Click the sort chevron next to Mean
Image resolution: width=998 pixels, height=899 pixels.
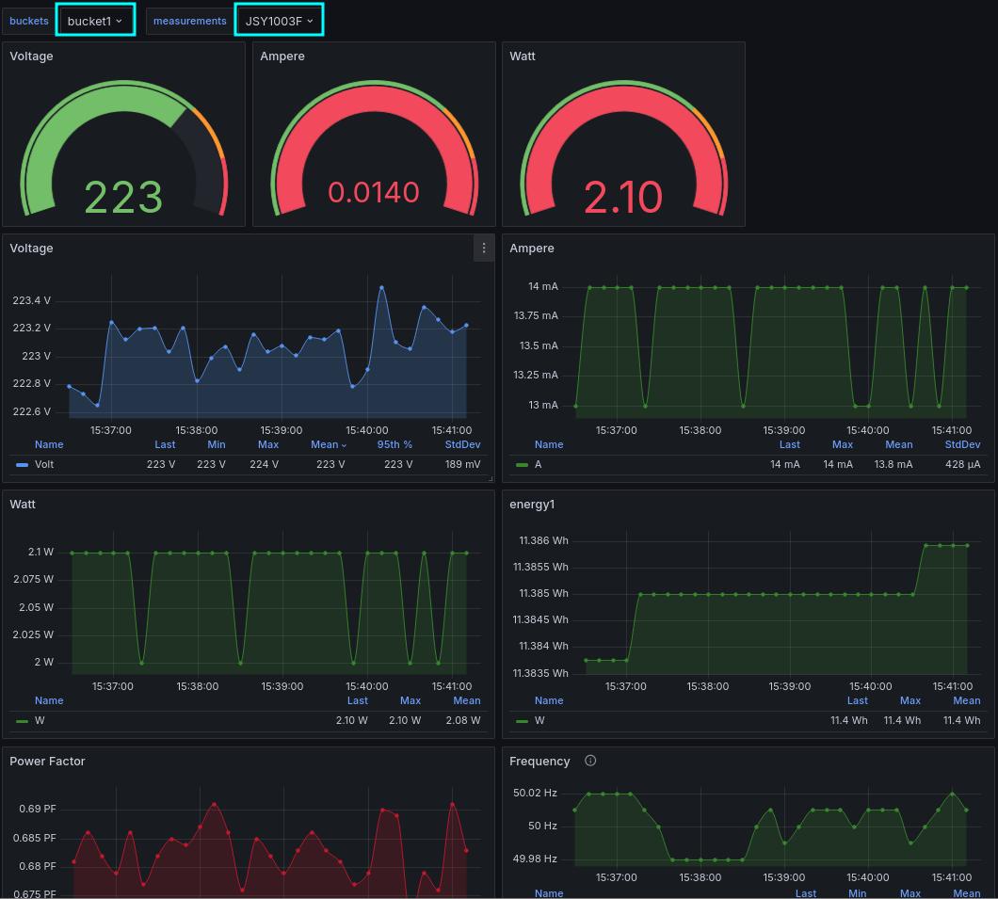coord(343,444)
